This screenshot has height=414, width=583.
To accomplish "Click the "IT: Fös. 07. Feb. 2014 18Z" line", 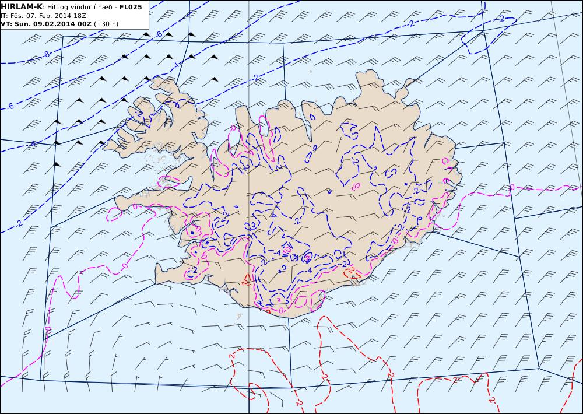I will click(44, 16).
